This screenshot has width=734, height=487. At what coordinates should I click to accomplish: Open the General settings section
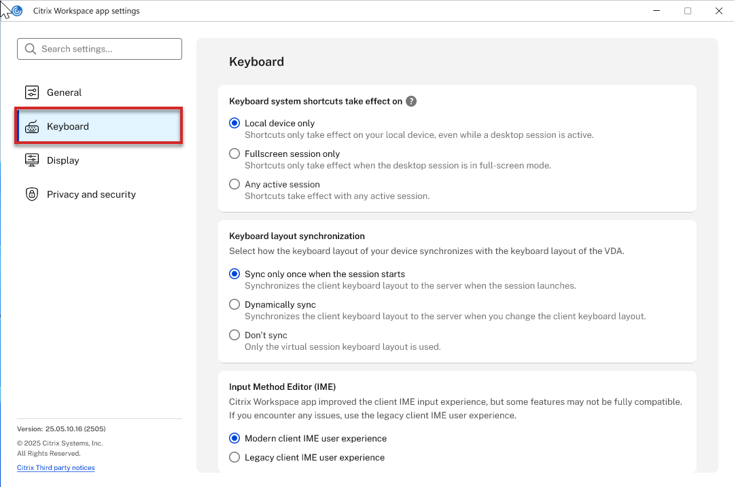point(99,92)
